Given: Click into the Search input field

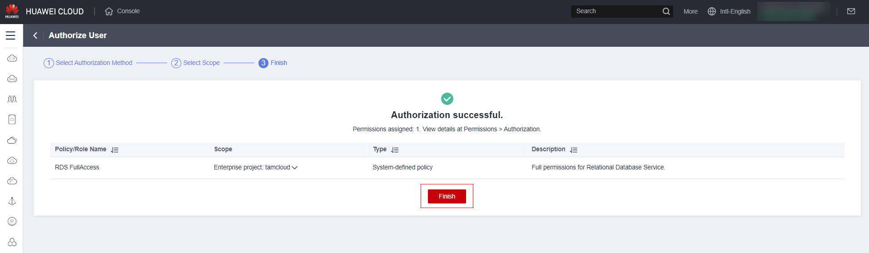Looking at the screenshot, I should [x=616, y=11].
